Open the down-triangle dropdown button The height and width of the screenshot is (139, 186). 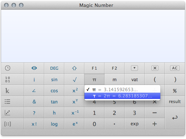(134, 68)
